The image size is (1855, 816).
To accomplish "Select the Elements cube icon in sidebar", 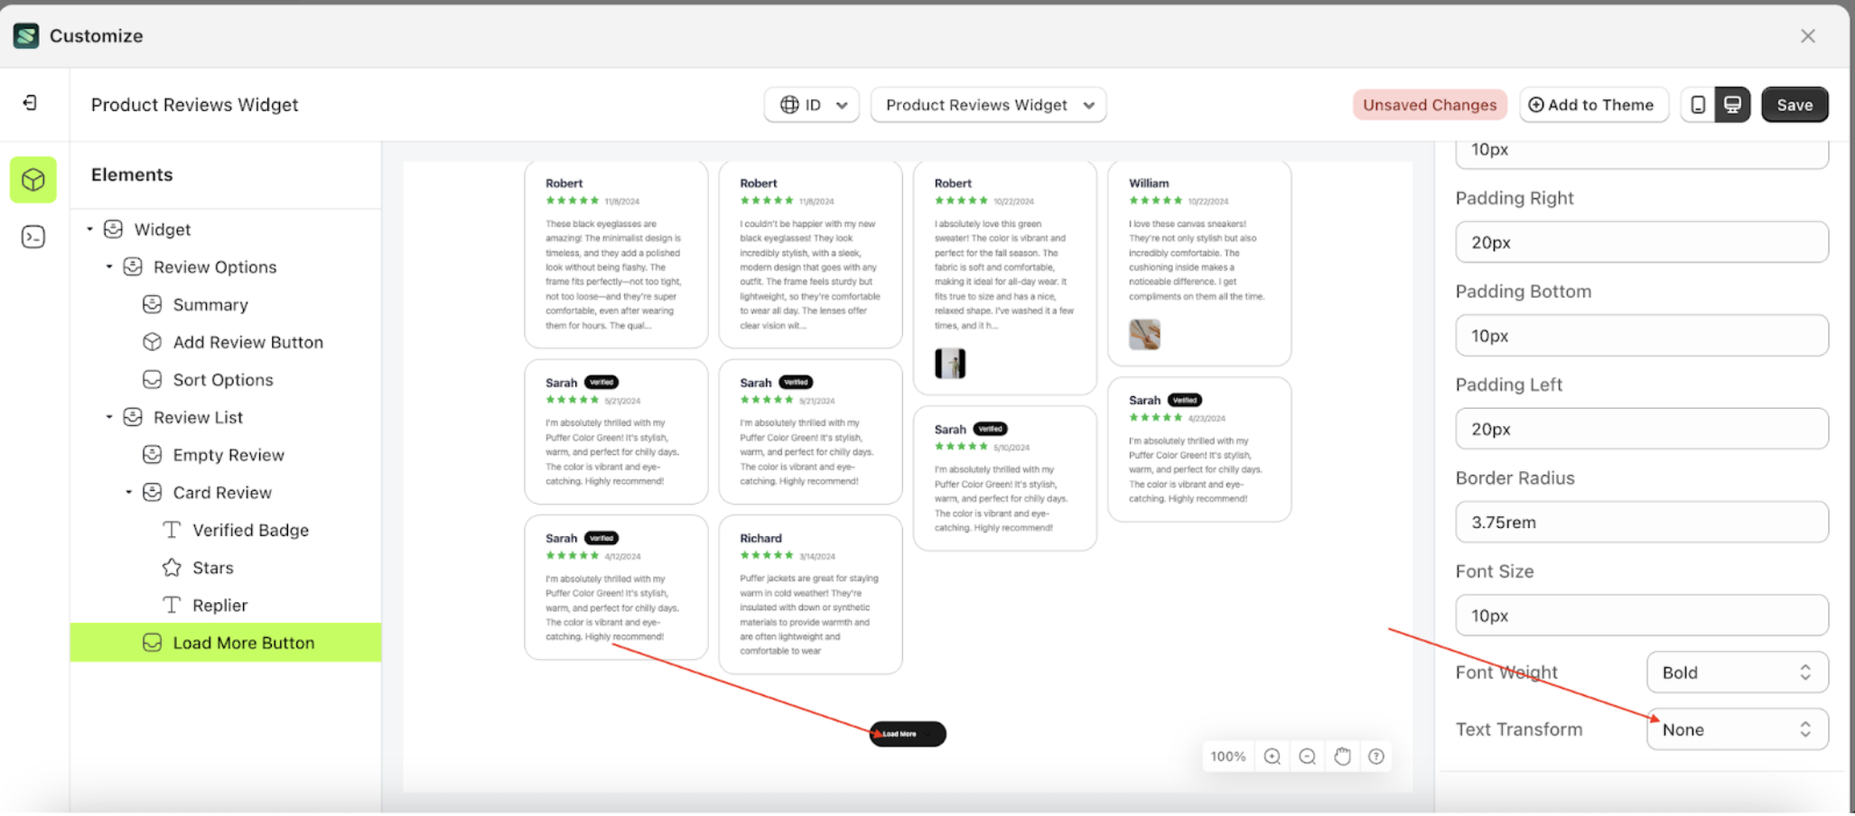I will coord(33,180).
